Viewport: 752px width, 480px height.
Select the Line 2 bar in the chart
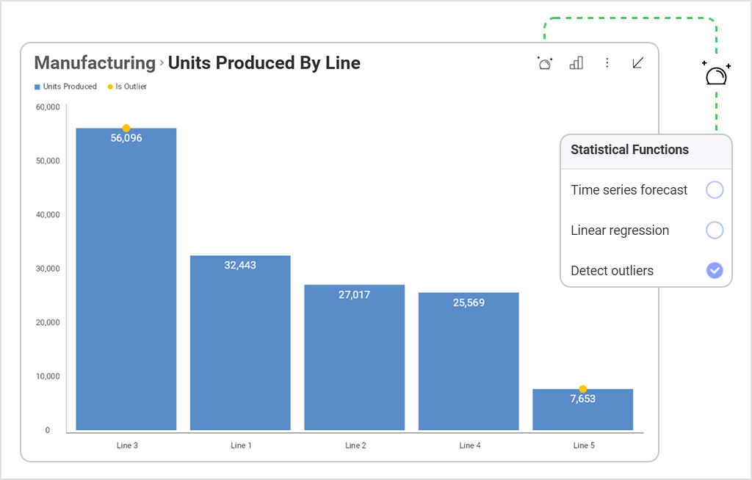pos(355,356)
